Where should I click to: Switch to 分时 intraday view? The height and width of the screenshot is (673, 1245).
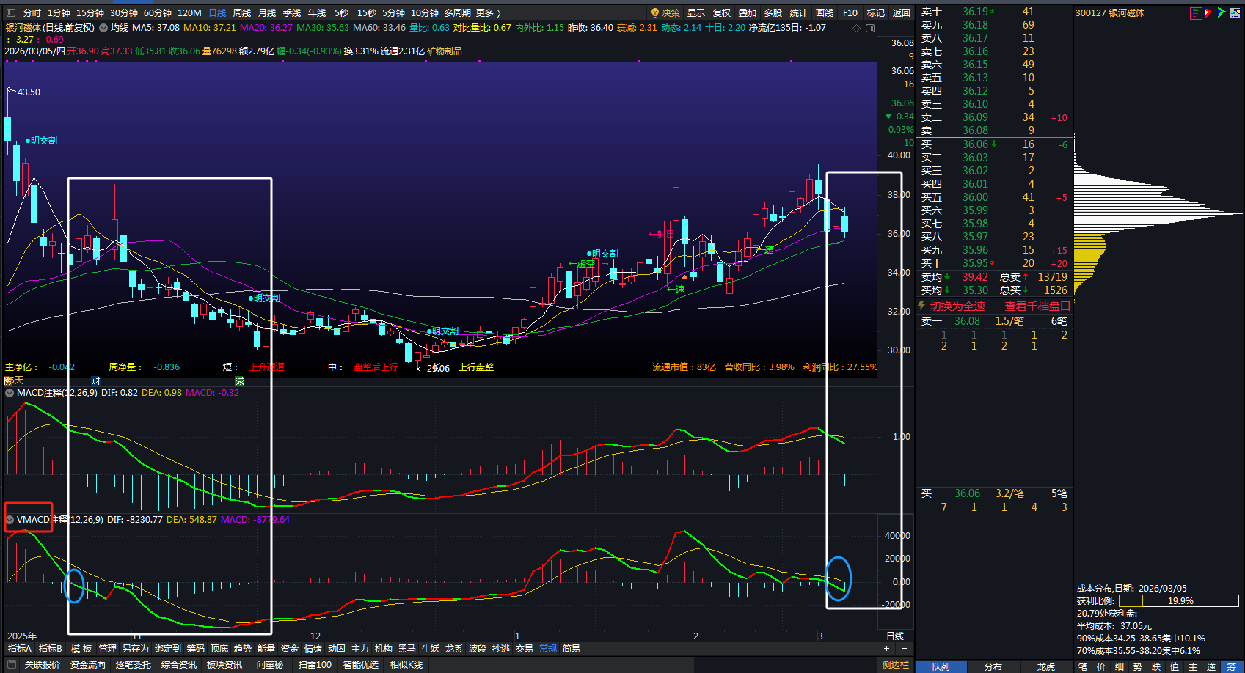(x=32, y=12)
